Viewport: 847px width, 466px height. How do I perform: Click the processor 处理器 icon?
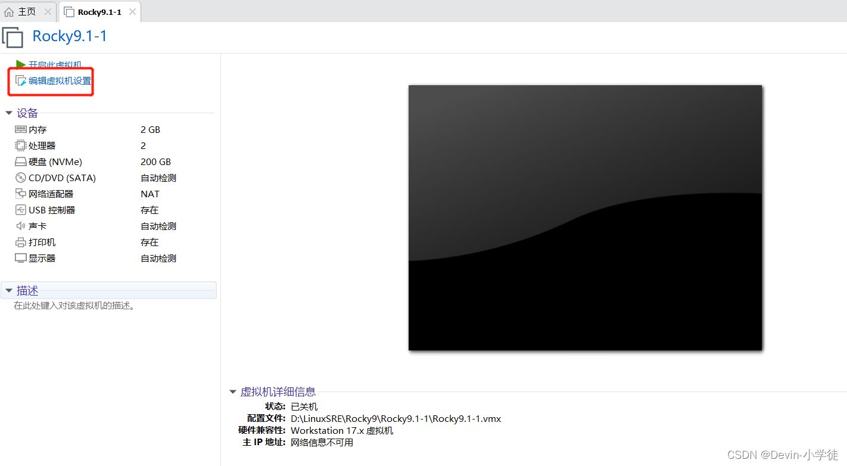(21, 145)
